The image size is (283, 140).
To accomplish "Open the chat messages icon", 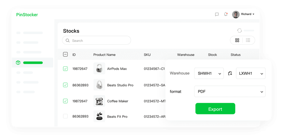I will point(217,14).
